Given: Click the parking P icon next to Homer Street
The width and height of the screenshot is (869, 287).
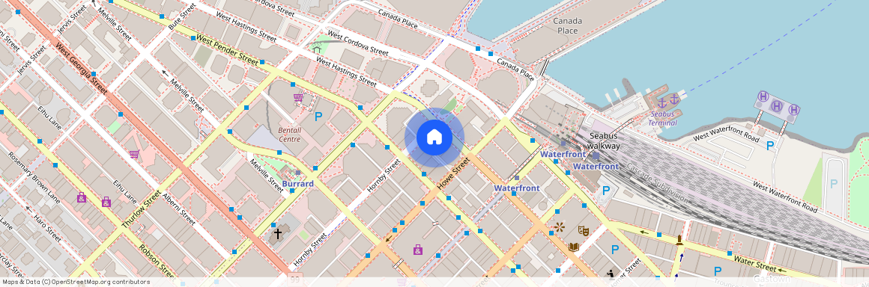Looking at the screenshot, I should (x=614, y=250).
